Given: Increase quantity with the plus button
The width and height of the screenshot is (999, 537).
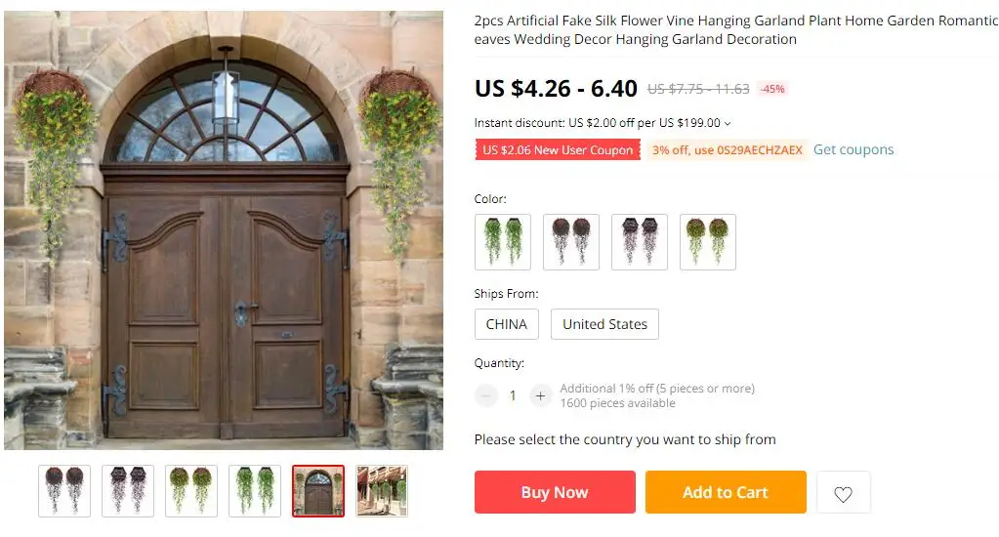Looking at the screenshot, I should (x=540, y=395).
